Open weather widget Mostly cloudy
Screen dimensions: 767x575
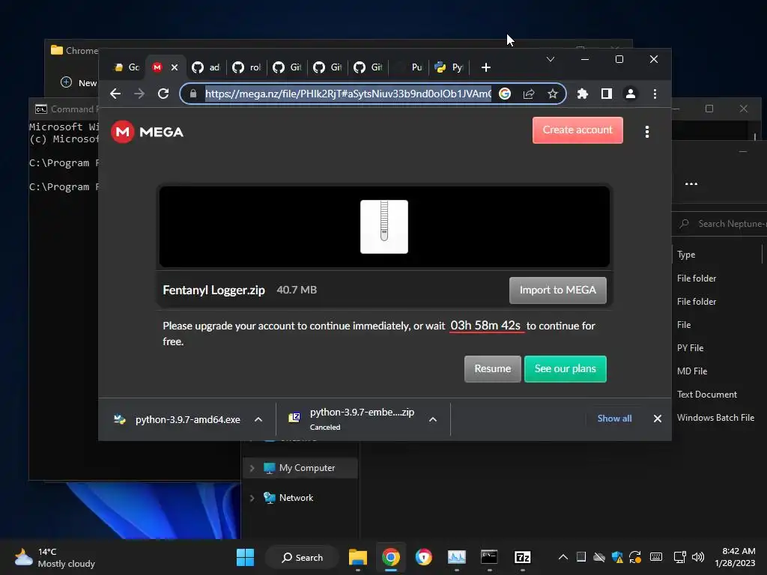(55, 557)
